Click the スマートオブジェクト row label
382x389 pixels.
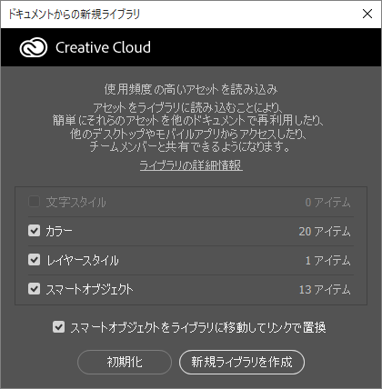click(89, 289)
